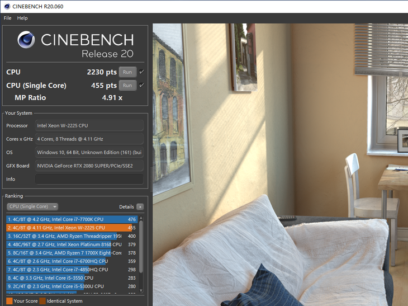Click the Cinebench logo sphere icon
The image size is (408, 306).
click(x=26, y=40)
